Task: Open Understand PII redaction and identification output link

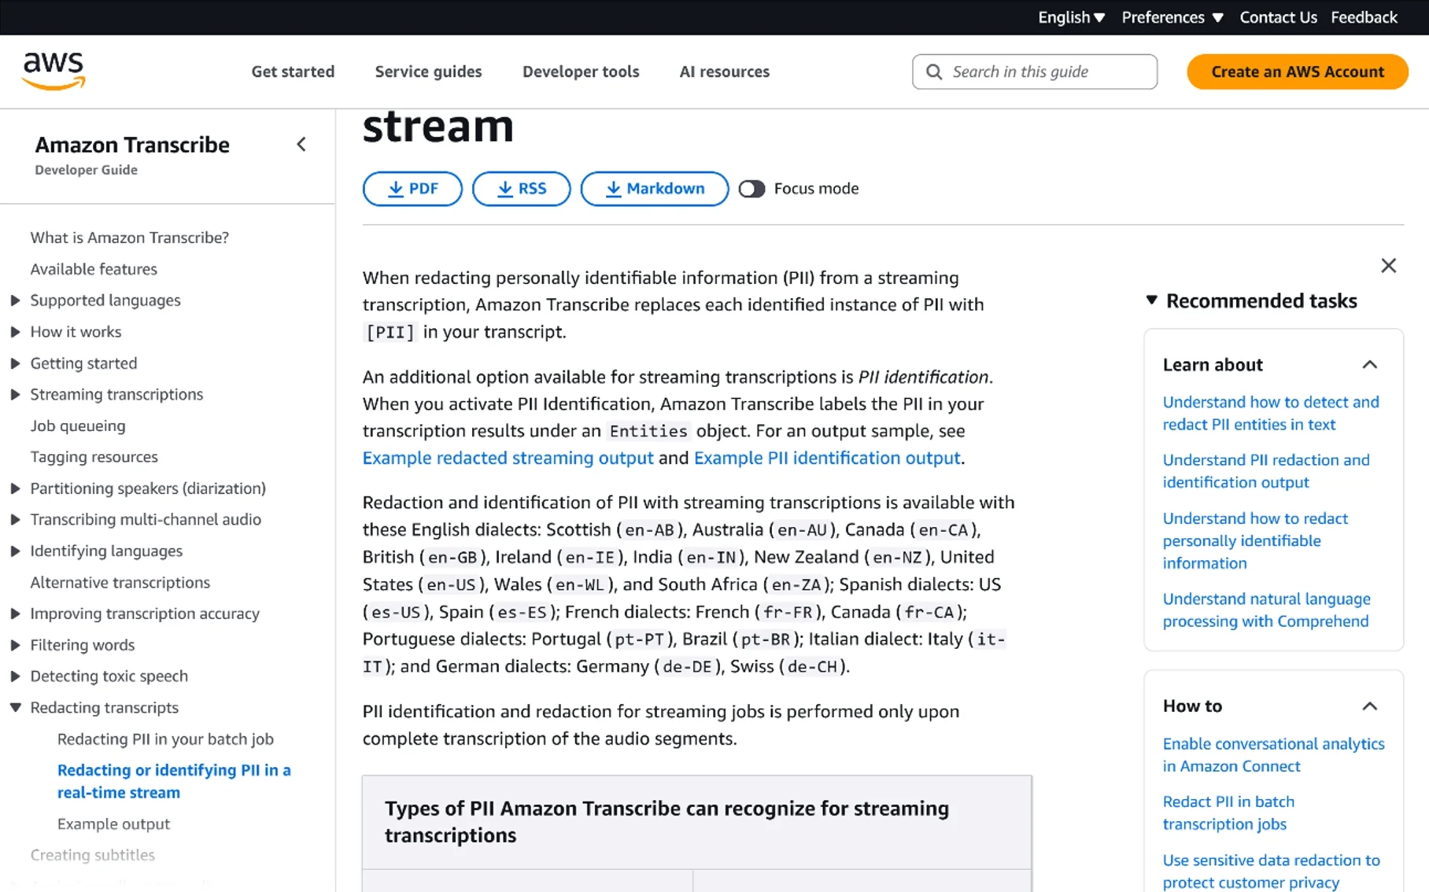Action: coord(1266,471)
